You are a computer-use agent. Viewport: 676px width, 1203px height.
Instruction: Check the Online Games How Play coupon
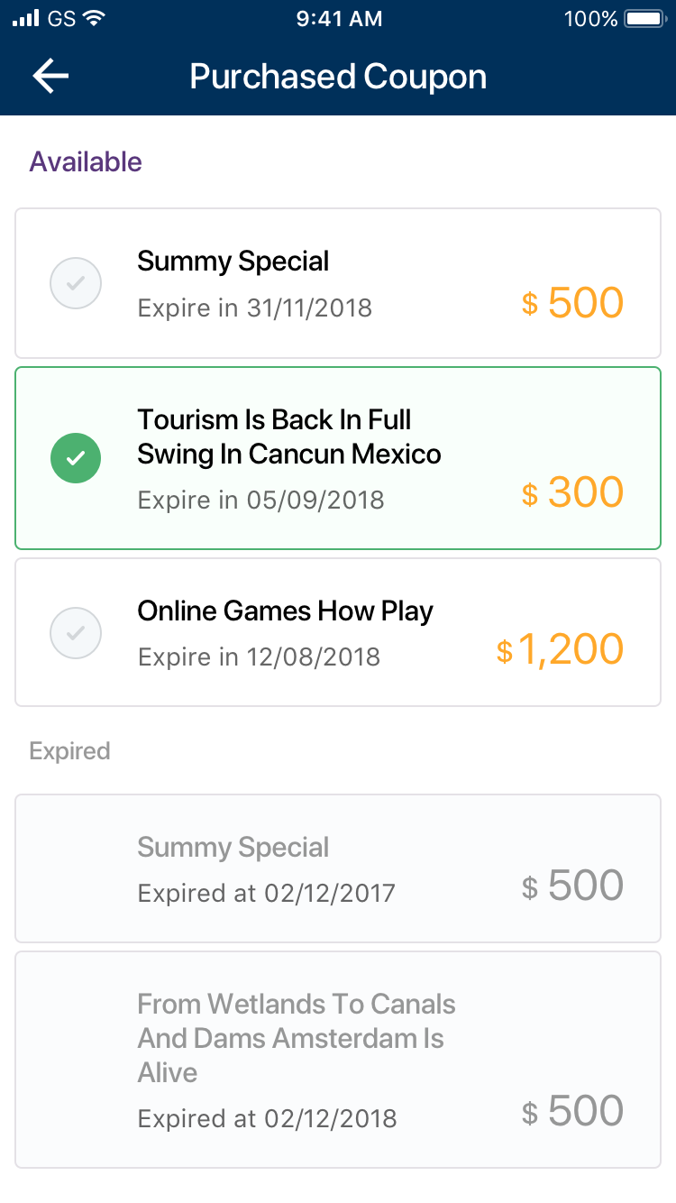76,633
